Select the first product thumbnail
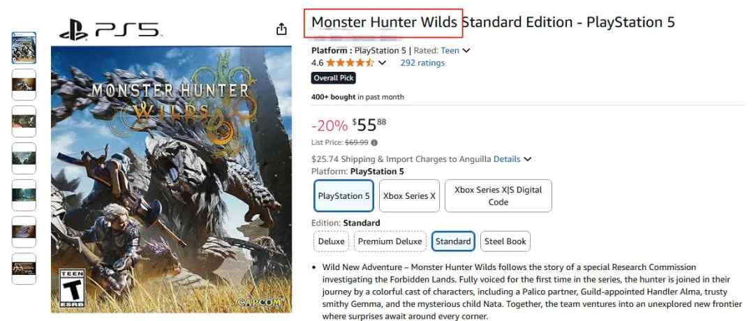Viewport: 754px width, 321px height. tap(24, 47)
